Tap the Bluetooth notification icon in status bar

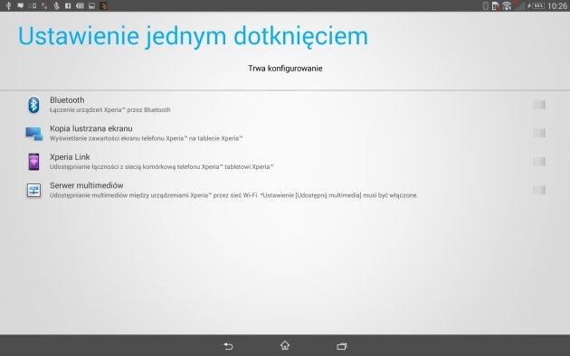click(56, 5)
